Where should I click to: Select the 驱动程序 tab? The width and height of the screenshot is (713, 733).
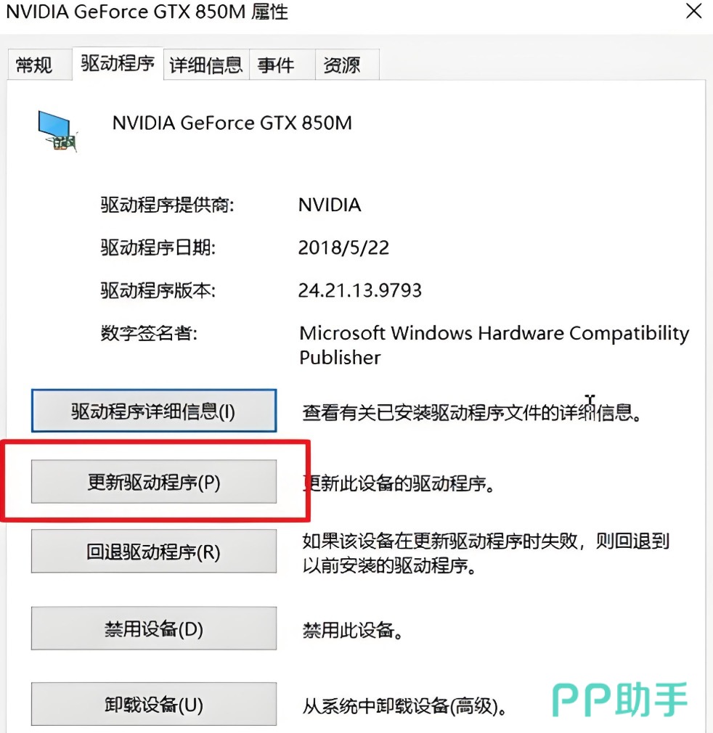click(x=118, y=64)
